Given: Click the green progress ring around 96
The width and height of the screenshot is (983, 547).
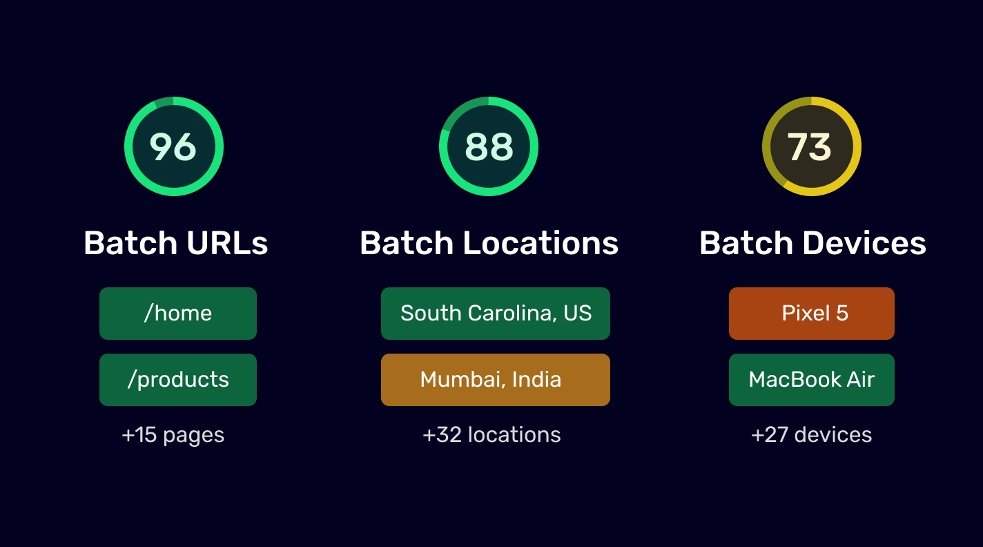Looking at the screenshot, I should 174,100.
